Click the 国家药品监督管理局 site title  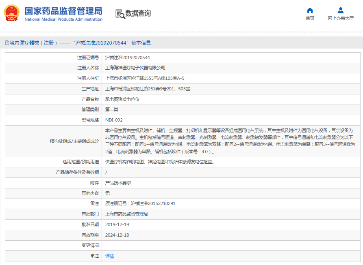63,11
